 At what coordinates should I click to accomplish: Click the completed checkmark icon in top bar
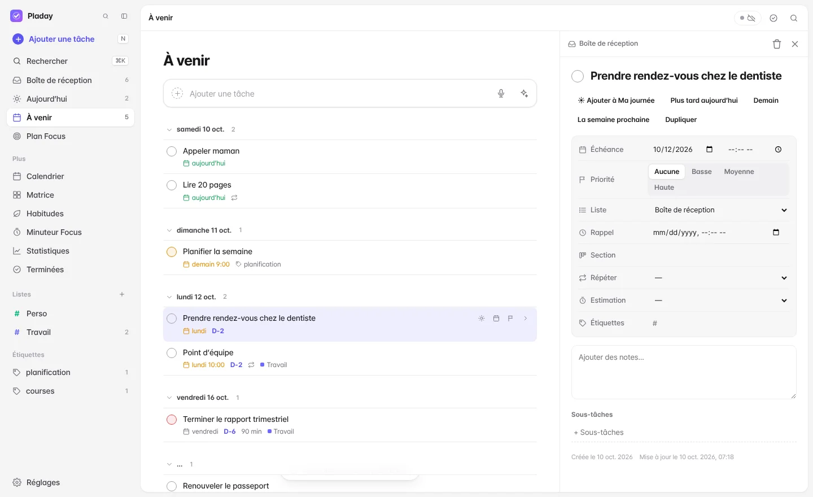coord(773,18)
